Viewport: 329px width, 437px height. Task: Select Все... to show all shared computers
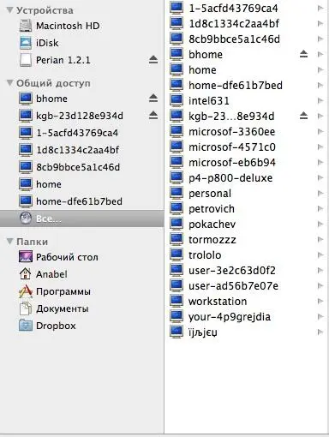click(82, 218)
